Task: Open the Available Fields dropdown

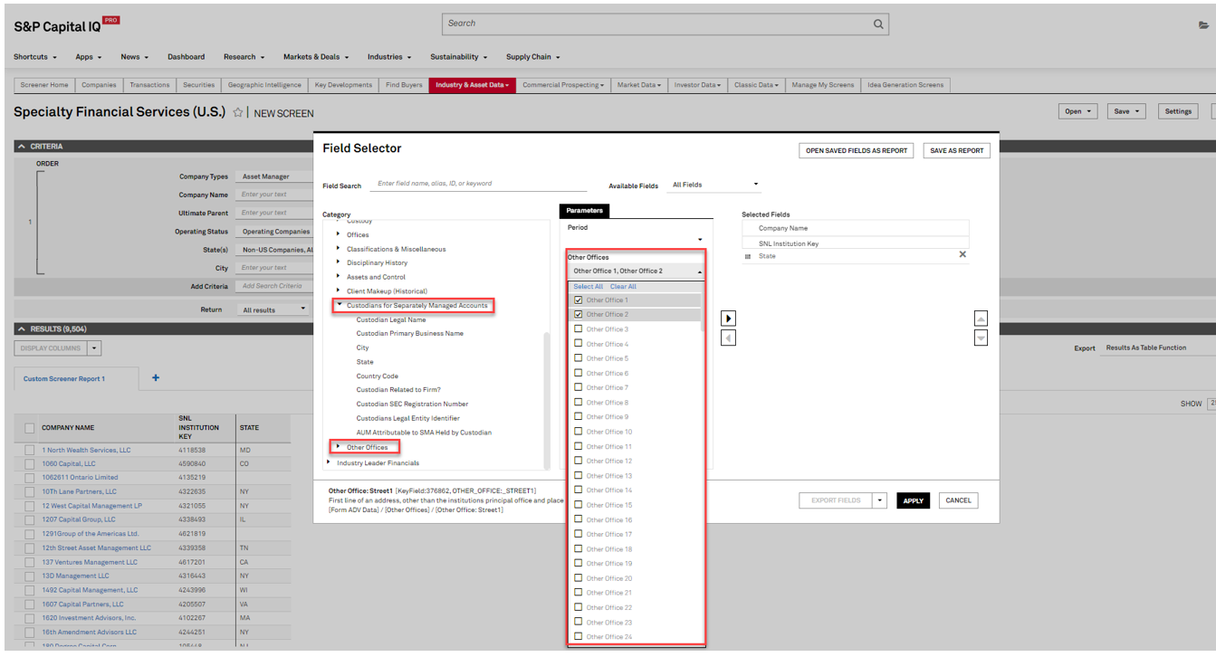Action: [715, 185]
